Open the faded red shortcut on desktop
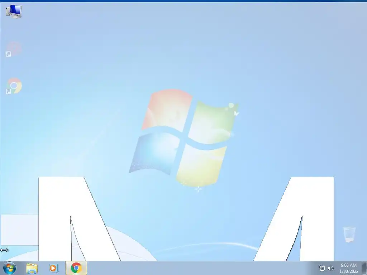The height and width of the screenshot is (275, 367). coord(14,49)
